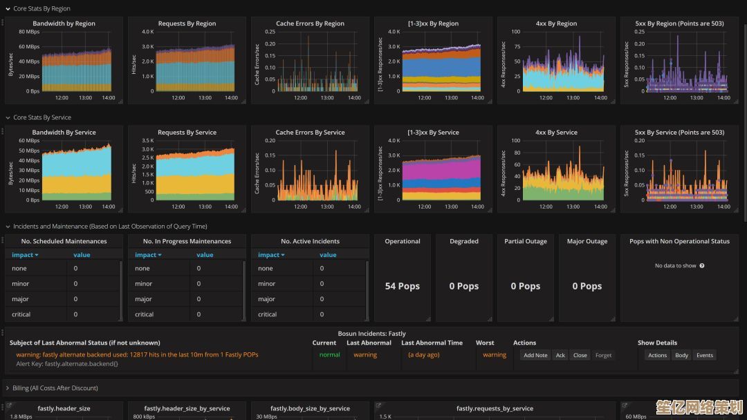747x420 pixels.
Task: Show incident details with the Events button
Action: (704, 355)
